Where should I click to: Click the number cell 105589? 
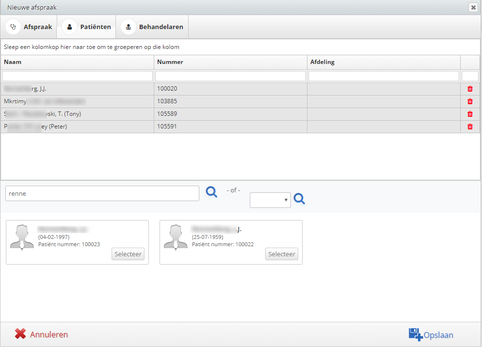tap(230, 114)
